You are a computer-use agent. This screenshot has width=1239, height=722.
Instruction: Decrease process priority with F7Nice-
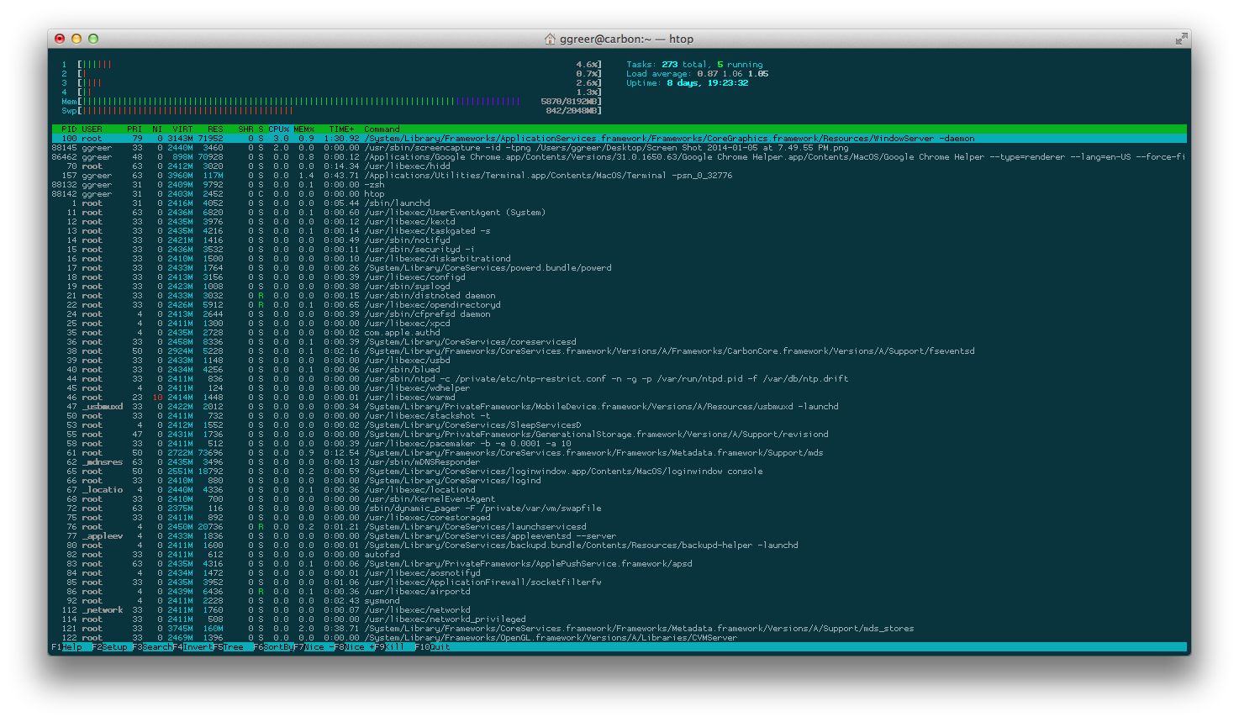pyautogui.click(x=314, y=646)
